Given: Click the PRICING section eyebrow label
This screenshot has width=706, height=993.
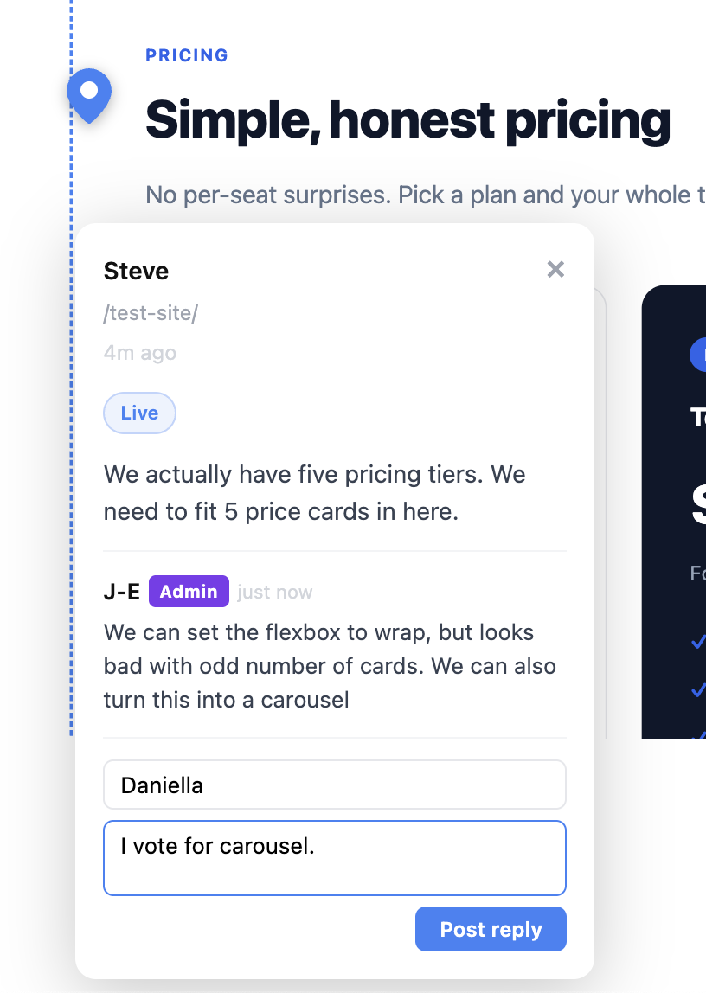Looking at the screenshot, I should [x=186, y=54].
